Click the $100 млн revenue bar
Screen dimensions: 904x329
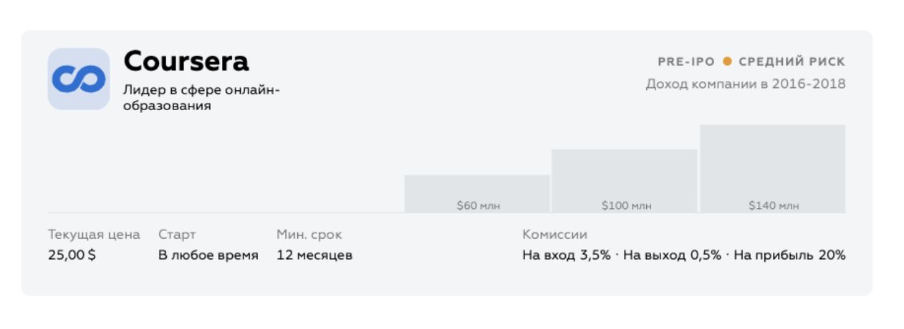pos(624,180)
